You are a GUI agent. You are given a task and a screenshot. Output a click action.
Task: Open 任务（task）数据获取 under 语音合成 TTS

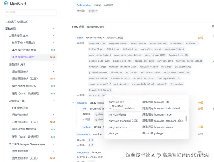33,136
